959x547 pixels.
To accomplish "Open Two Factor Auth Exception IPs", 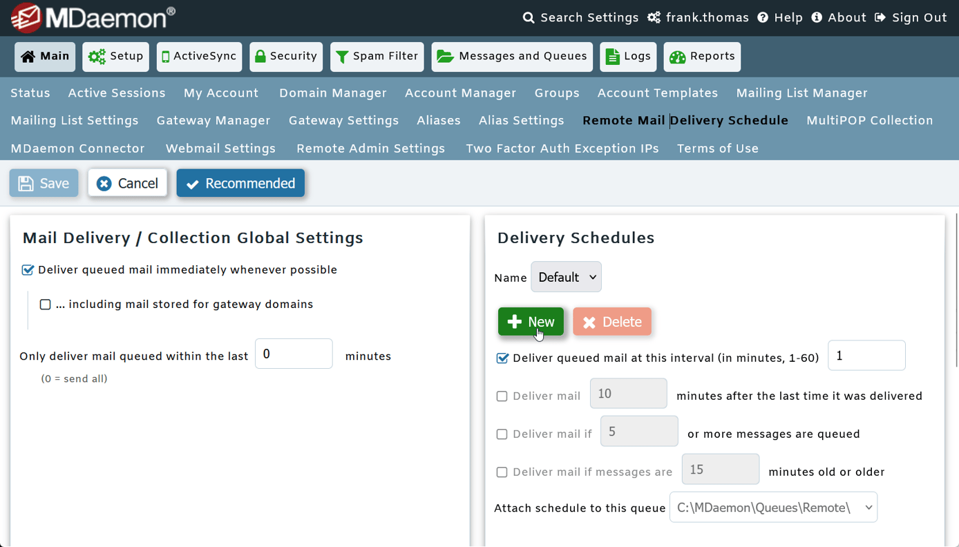I will pyautogui.click(x=562, y=148).
